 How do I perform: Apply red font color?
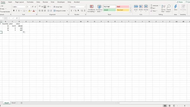[34, 11]
